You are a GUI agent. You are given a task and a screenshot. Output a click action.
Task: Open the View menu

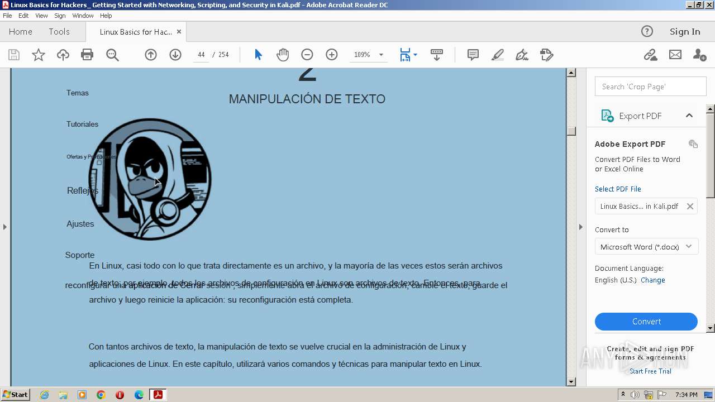[41, 16]
